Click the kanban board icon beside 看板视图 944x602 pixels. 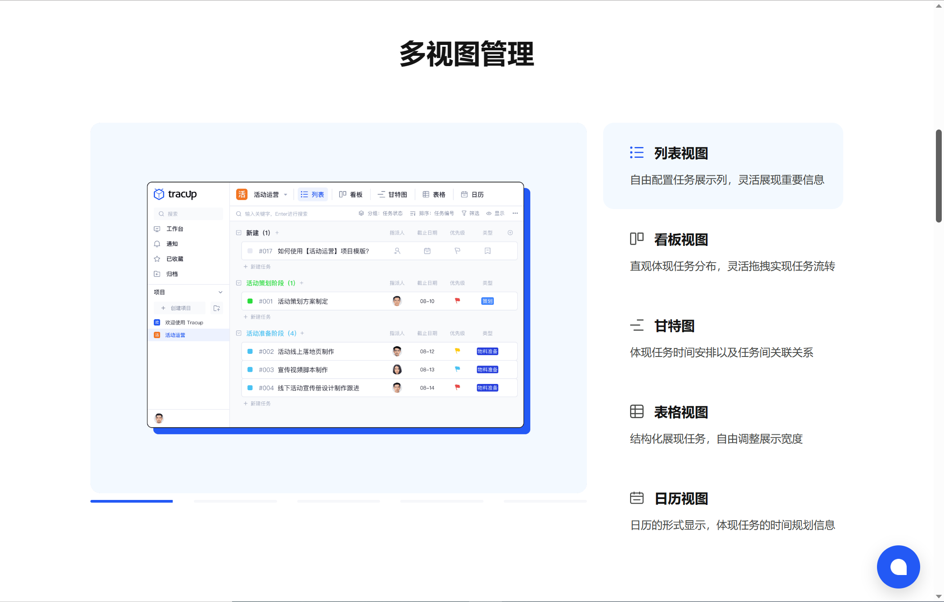click(x=636, y=239)
